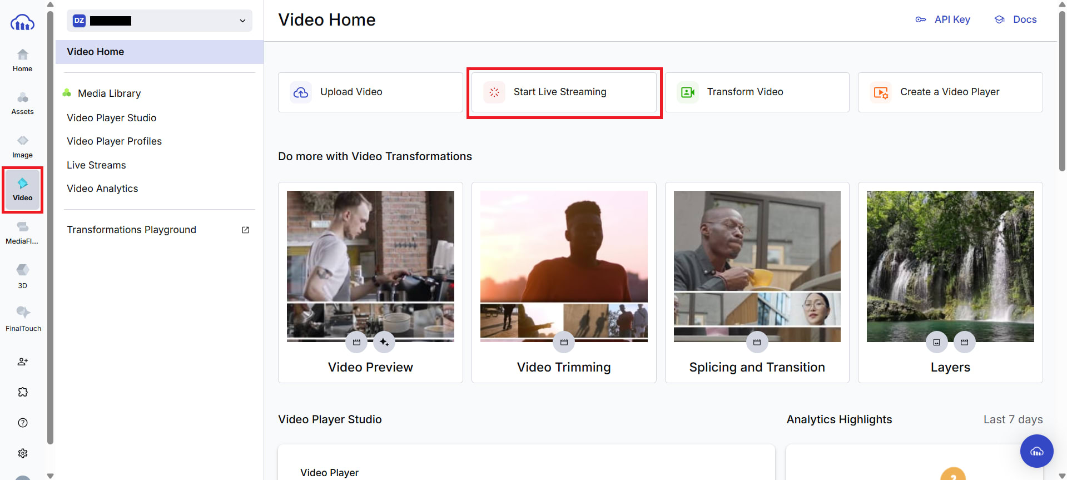The image size is (1067, 480).
Task: Click the invite user icon
Action: (23, 362)
